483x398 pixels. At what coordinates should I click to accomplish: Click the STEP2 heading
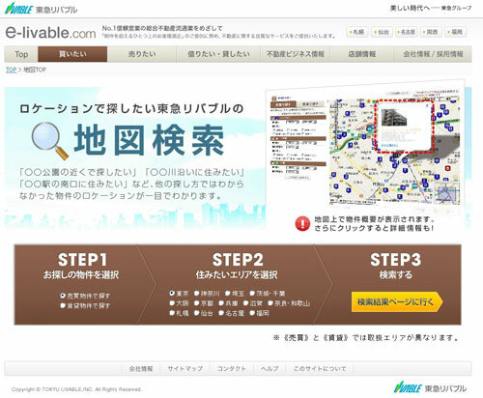(x=238, y=260)
